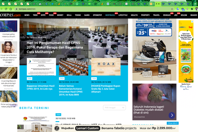Click the TREN tag above Belum Semua article
Viewport: 198px width, 132px height.
62,78
